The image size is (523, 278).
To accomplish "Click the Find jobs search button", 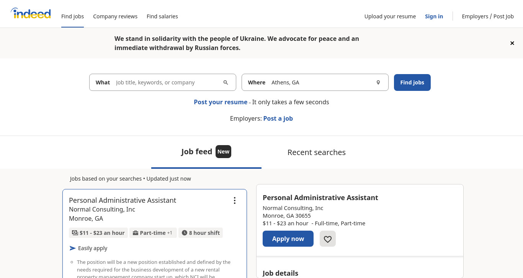I will [412, 82].
